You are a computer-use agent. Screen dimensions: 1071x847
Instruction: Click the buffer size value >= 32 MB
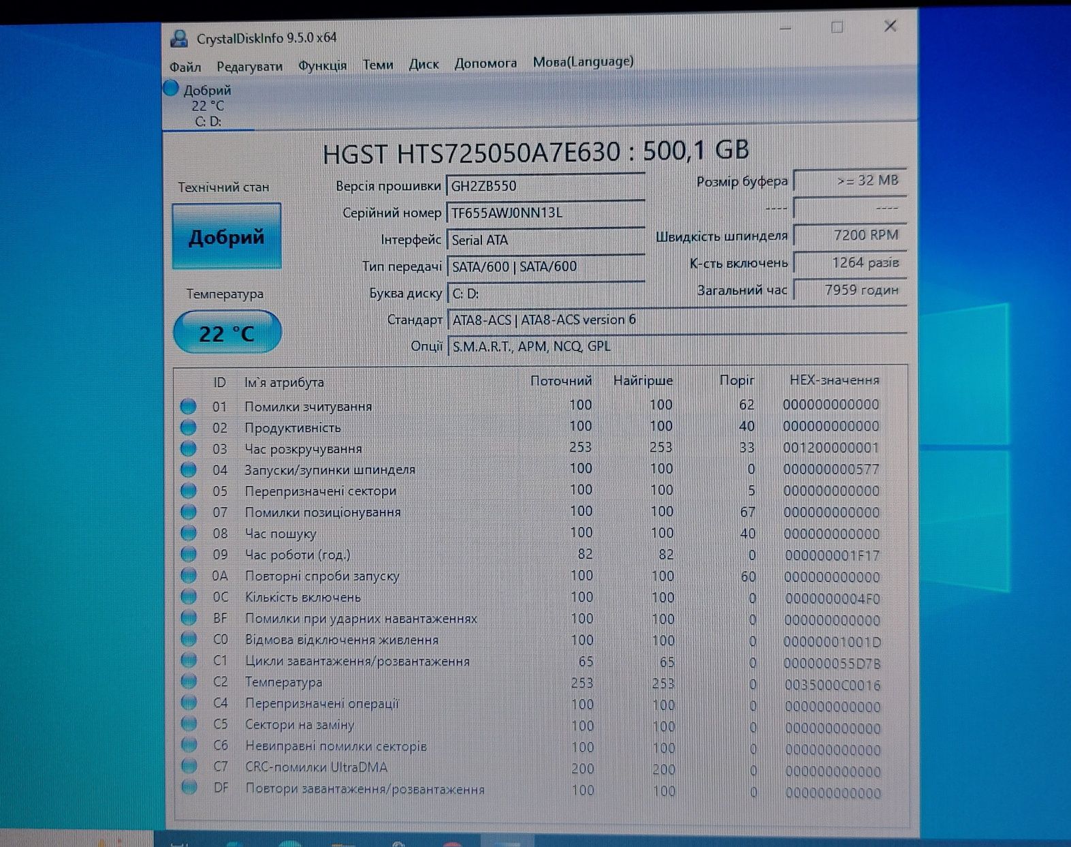[850, 181]
